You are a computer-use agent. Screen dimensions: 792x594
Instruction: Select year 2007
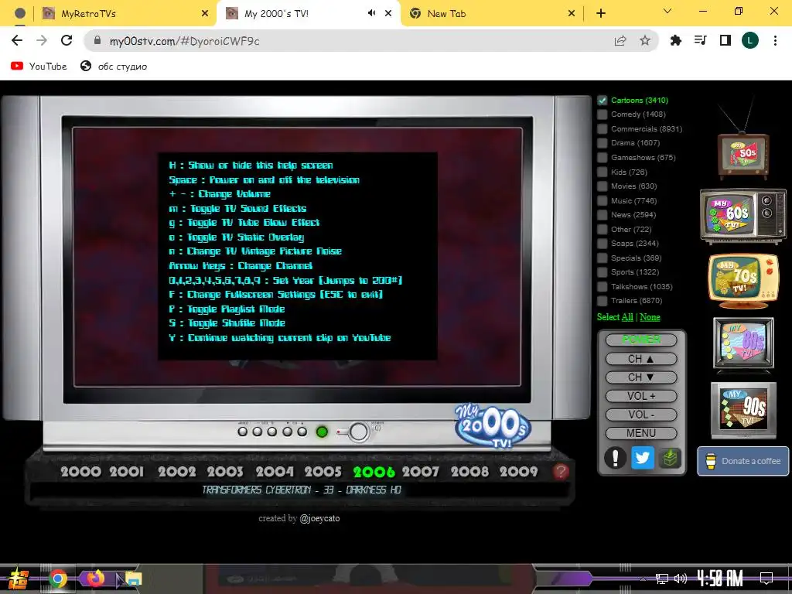tap(421, 472)
